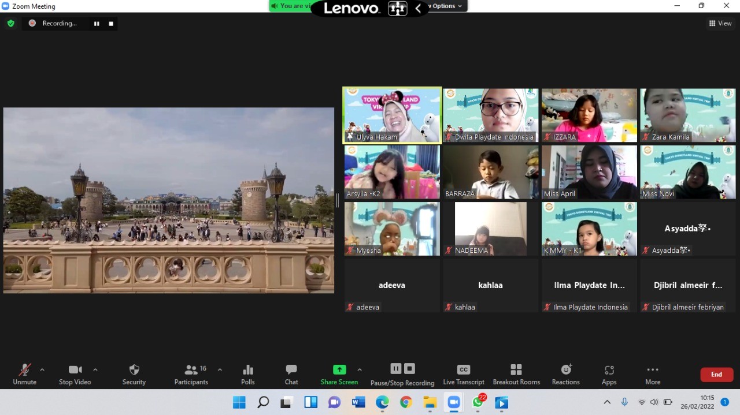The image size is (740, 415).
Task: Click tray microphone icon
Action: (x=624, y=402)
